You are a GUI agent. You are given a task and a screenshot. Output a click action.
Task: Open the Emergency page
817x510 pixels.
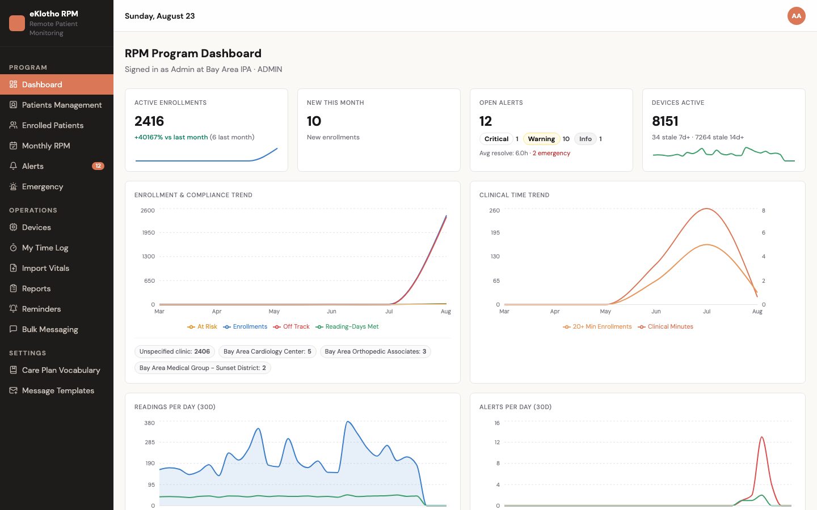coord(57,186)
